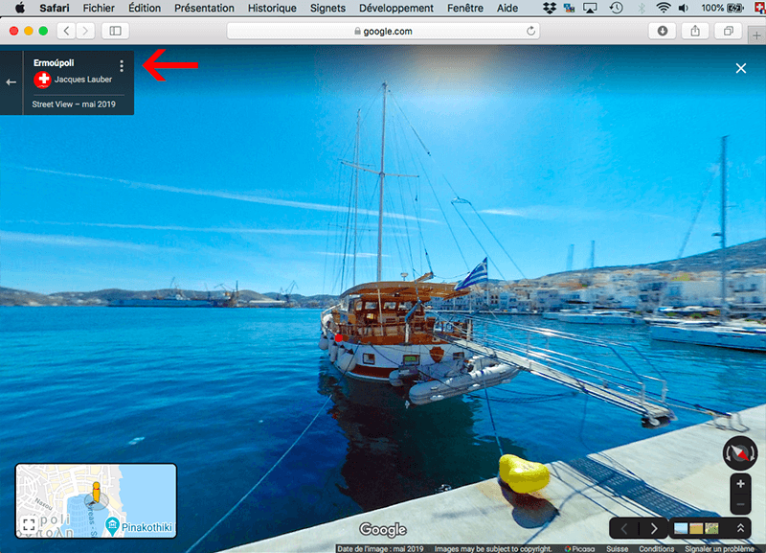Open the Présentation menu
The image size is (766, 553).
click(204, 8)
